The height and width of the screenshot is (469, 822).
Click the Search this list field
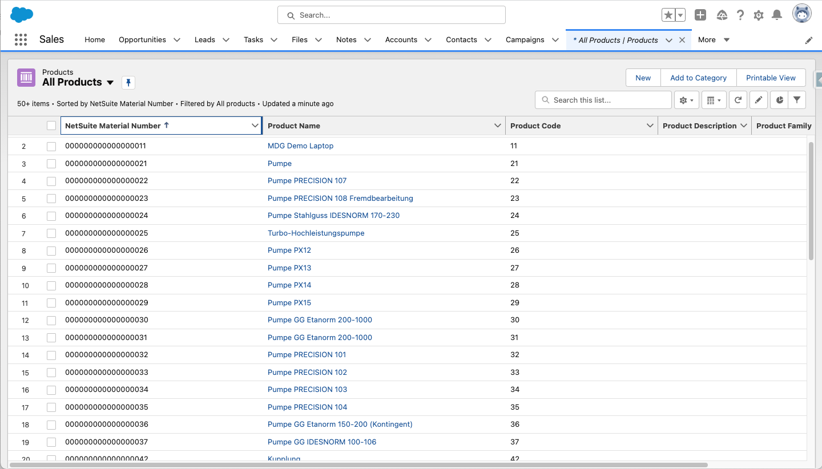[603, 100]
